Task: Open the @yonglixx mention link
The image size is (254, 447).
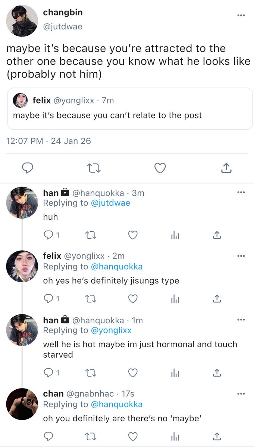Action: (111, 330)
